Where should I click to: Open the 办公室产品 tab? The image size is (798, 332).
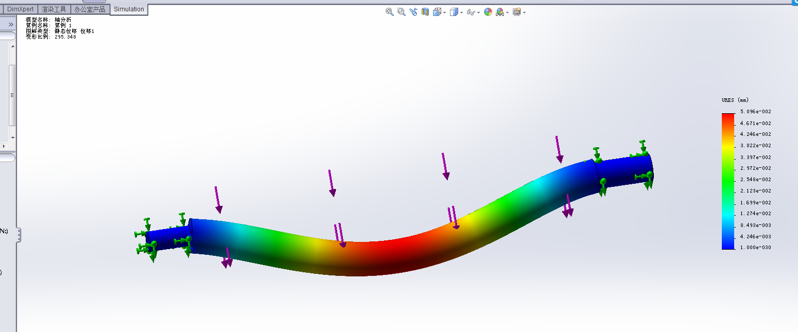point(90,9)
